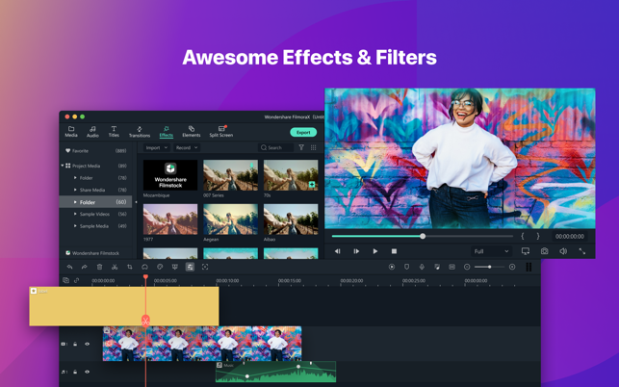Click Wondershare Filmstock sidebar icon

coord(68,253)
